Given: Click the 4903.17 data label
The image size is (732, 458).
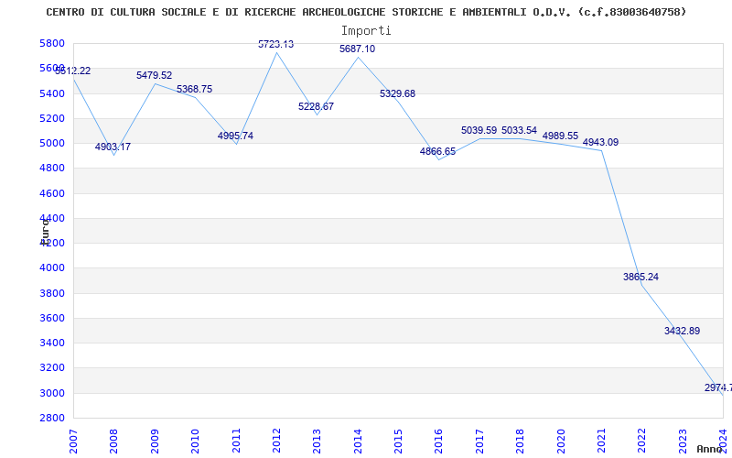Looking at the screenshot, I should 113,147.
